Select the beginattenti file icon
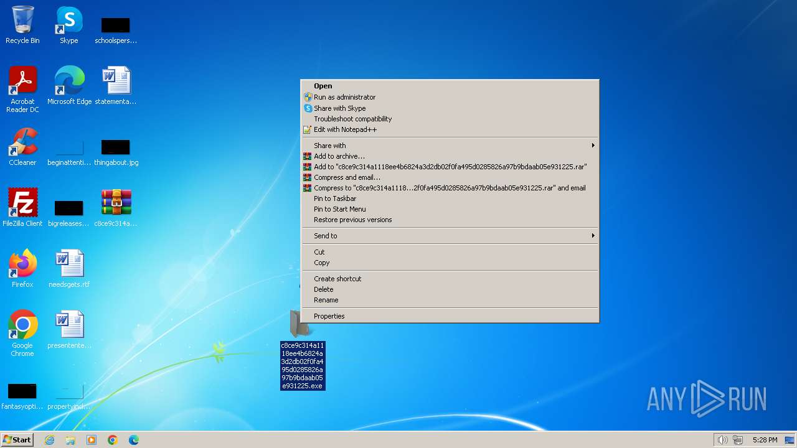 click(69, 152)
